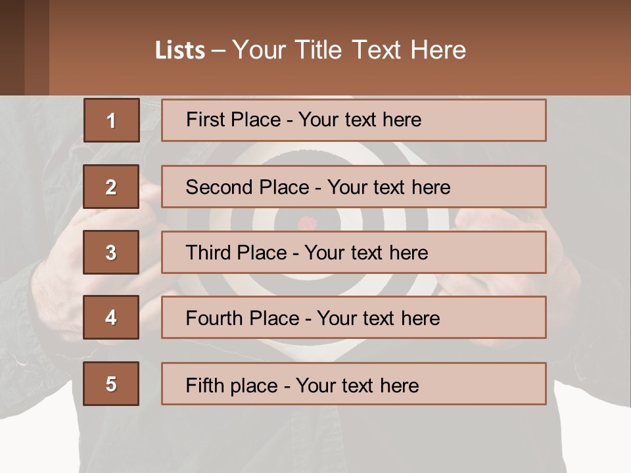Click the red bullseye center of target

307,223
